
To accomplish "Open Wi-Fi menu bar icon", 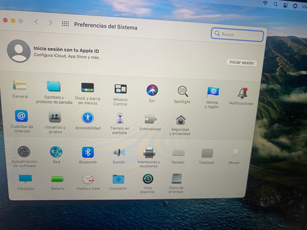I will pos(265,3).
